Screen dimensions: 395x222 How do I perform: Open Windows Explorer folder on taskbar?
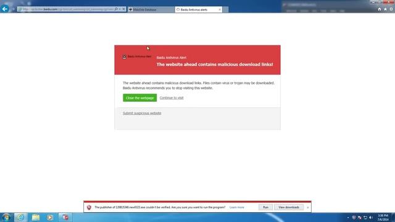click(x=36, y=217)
